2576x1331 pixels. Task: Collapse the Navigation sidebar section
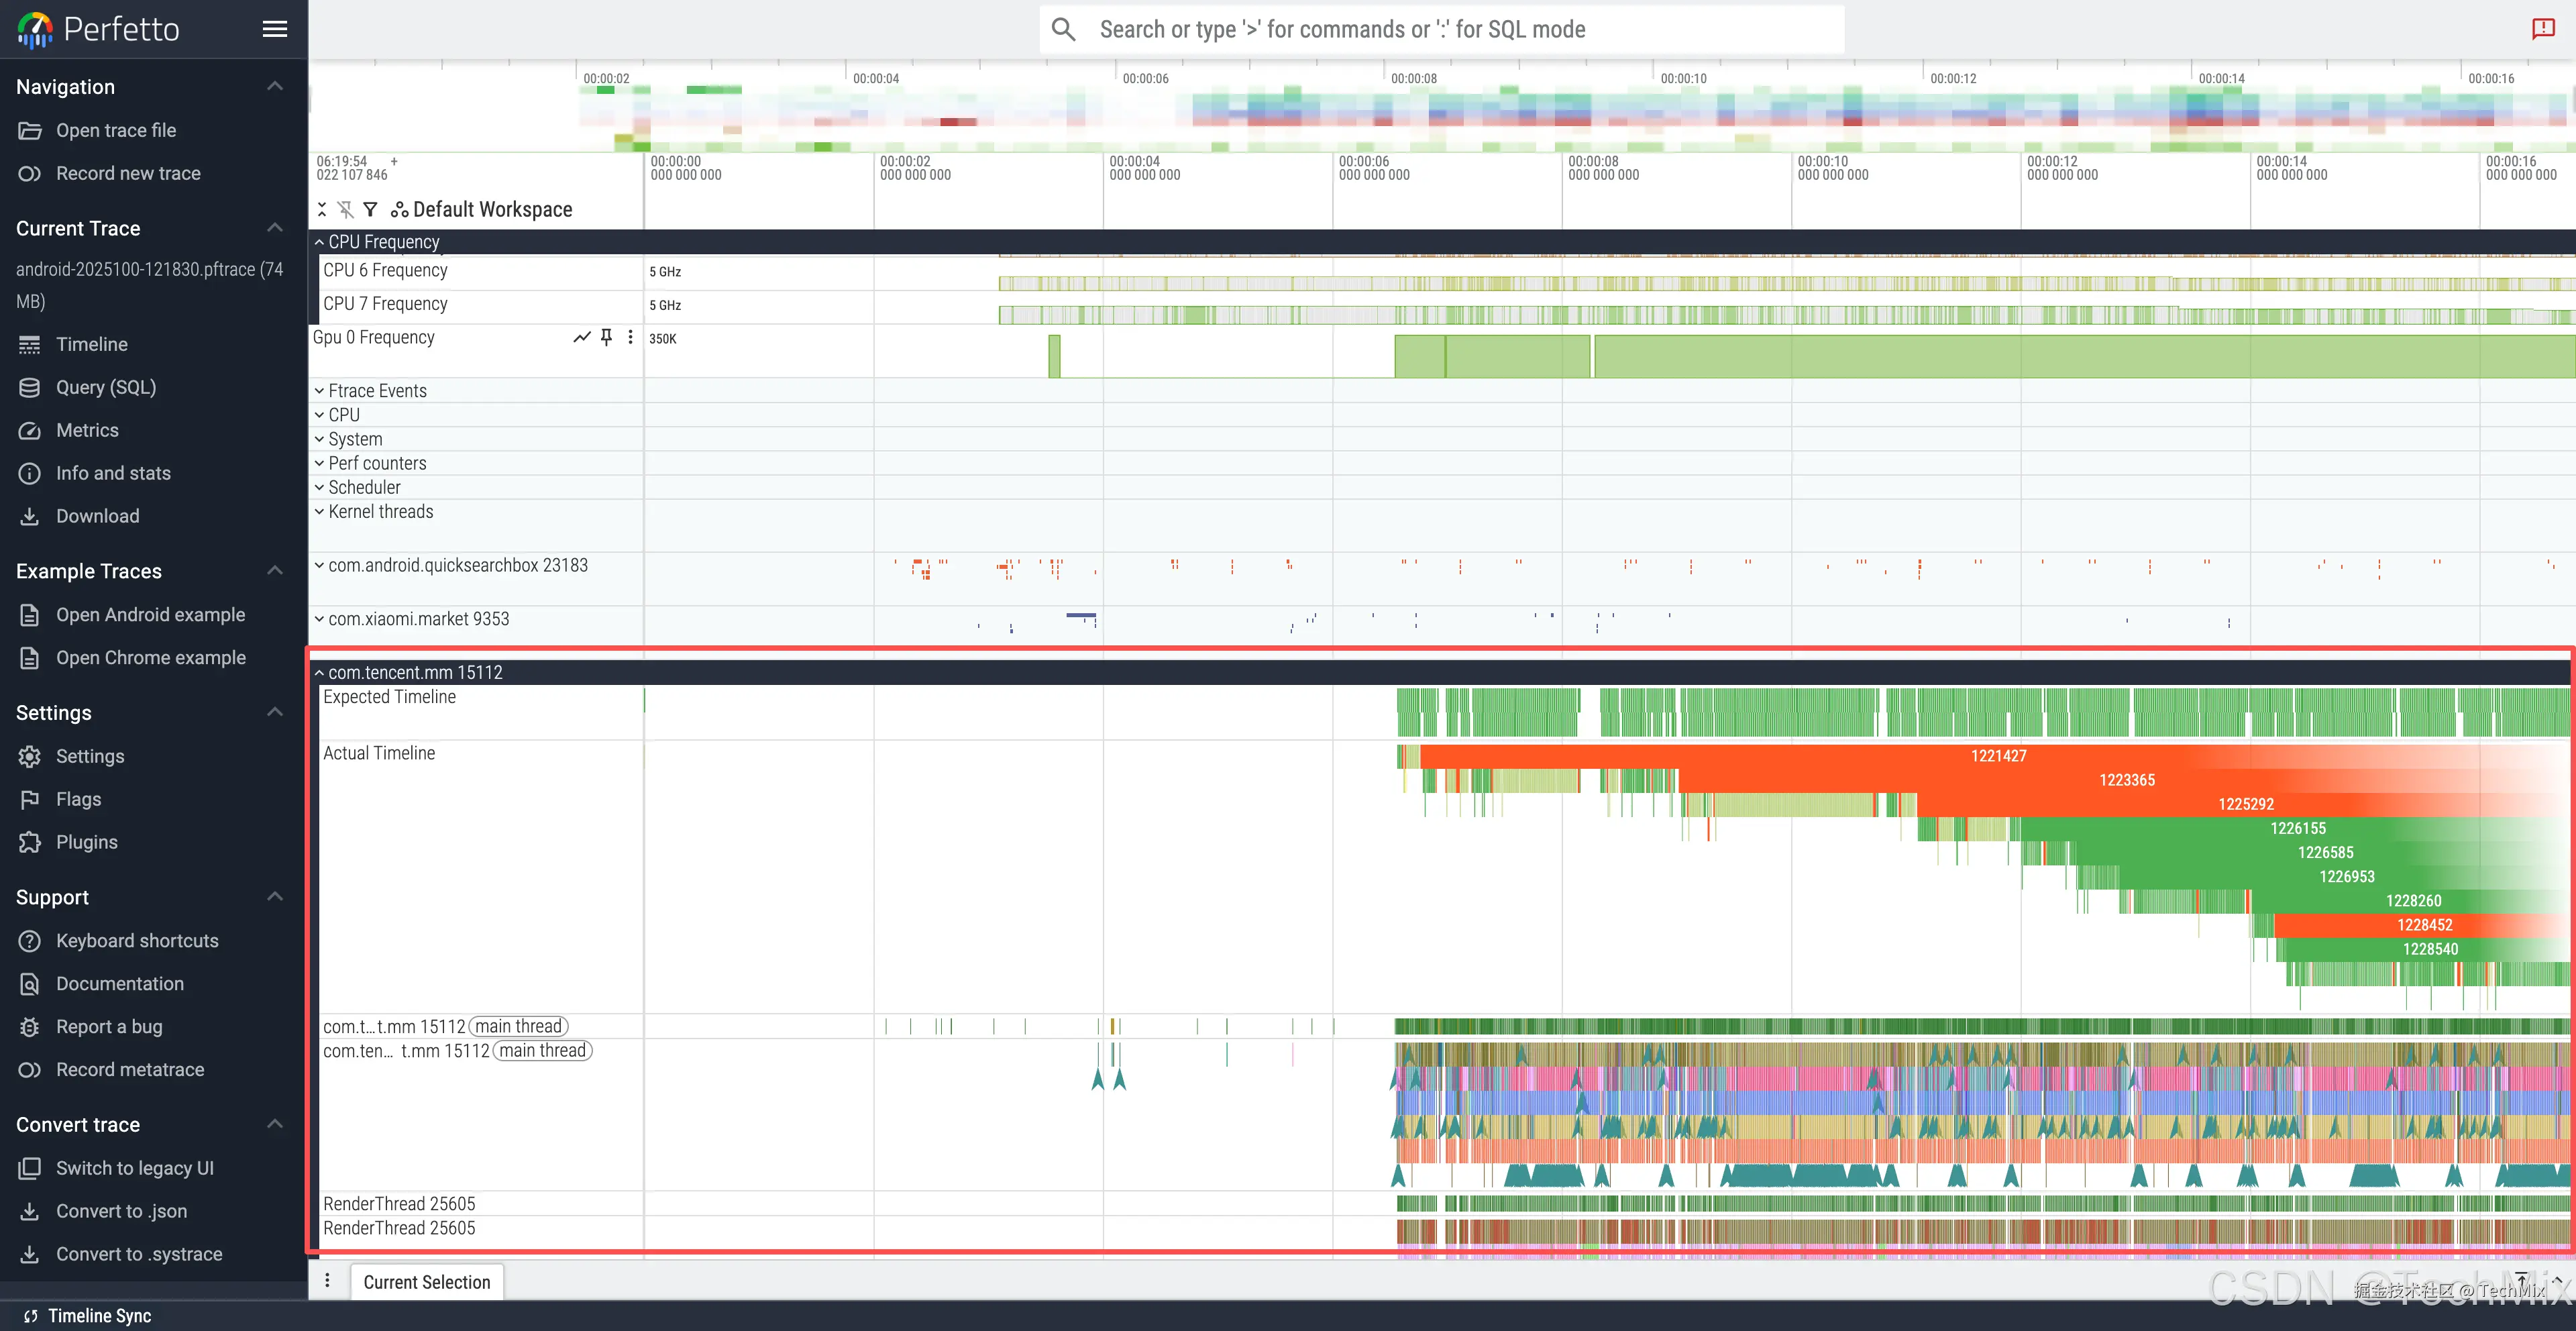[x=275, y=87]
